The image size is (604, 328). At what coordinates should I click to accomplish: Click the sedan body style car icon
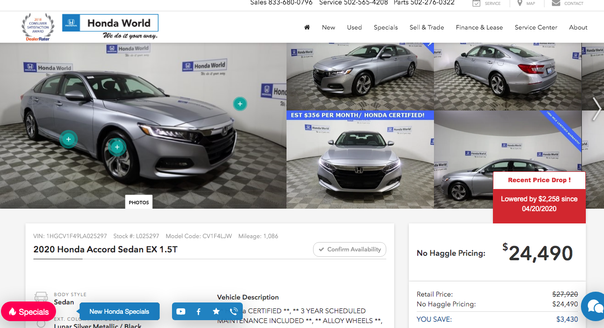(41, 297)
